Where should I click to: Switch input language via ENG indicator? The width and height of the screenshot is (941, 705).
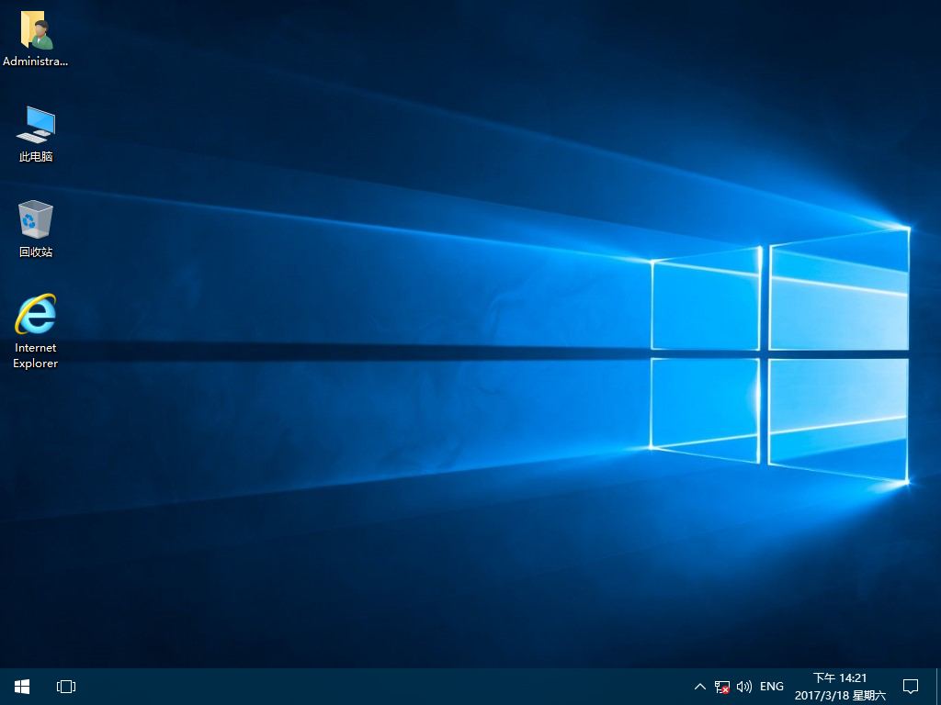coord(772,687)
